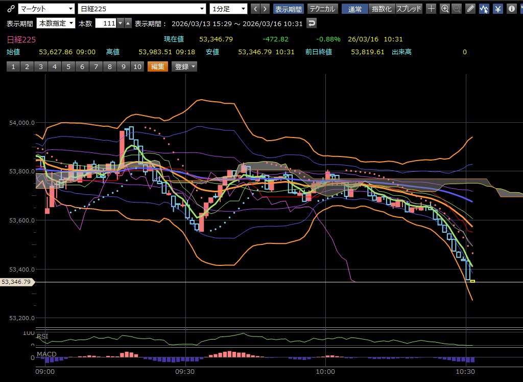Open the information icon
Screen dimensions: 523x382
point(511,9)
